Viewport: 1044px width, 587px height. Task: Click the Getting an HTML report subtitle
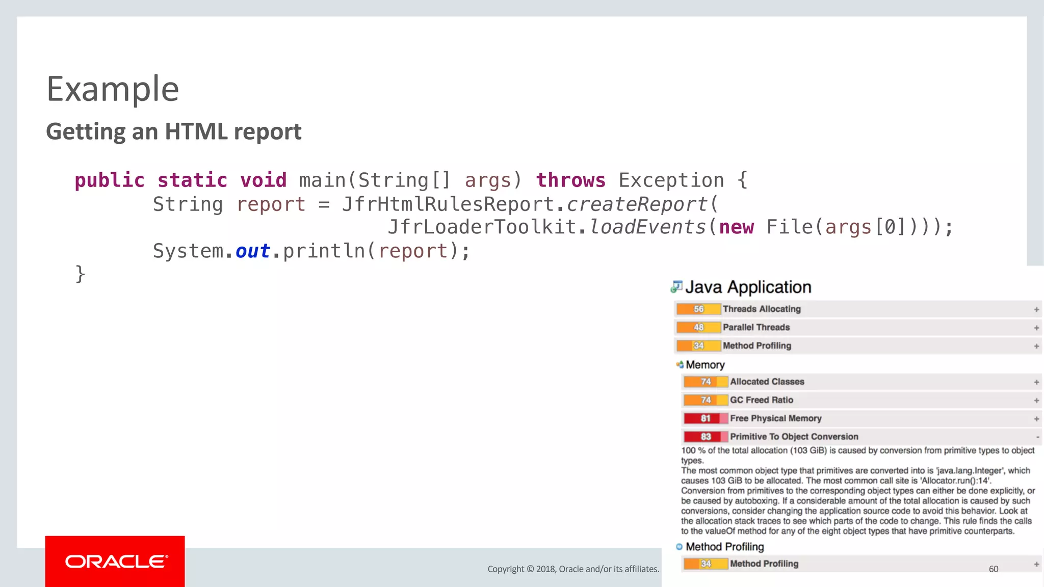(174, 131)
